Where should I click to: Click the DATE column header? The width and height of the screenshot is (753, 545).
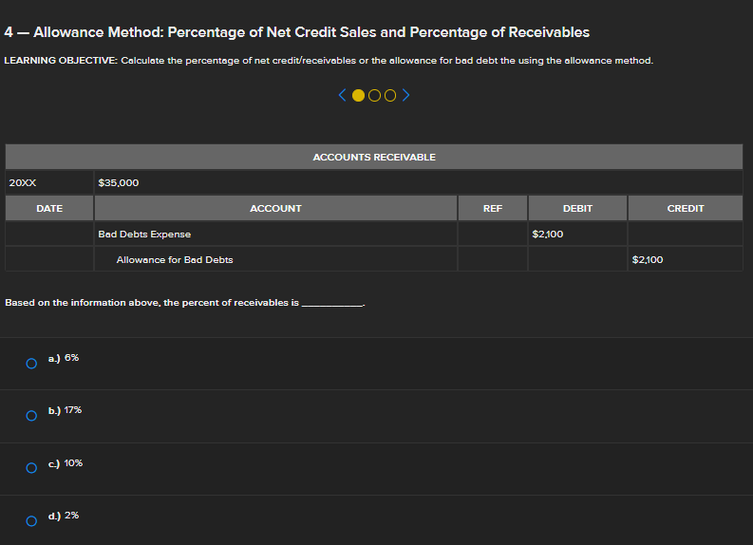click(x=49, y=208)
